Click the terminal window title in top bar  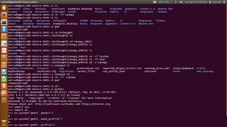pos(20,2)
